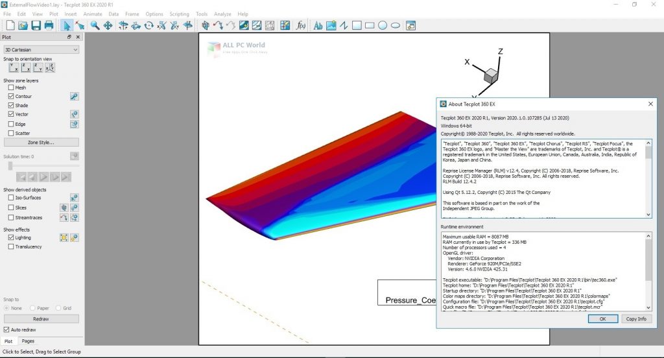
Task: Enable the Edge layer checkbox
Action: point(11,124)
